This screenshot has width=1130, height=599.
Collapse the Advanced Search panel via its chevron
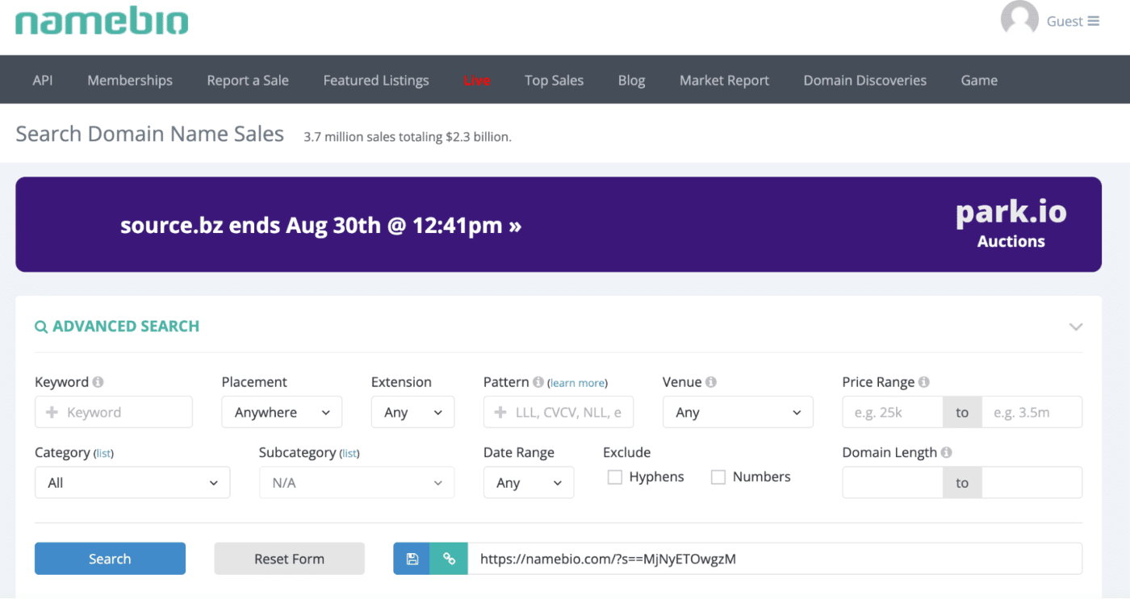1076,327
